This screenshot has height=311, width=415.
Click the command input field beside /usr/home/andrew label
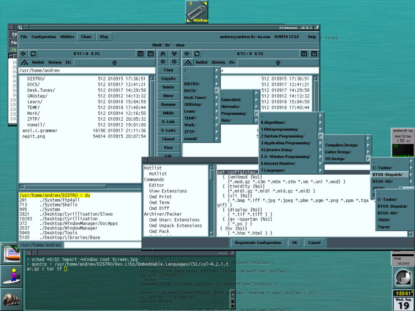click(103, 245)
